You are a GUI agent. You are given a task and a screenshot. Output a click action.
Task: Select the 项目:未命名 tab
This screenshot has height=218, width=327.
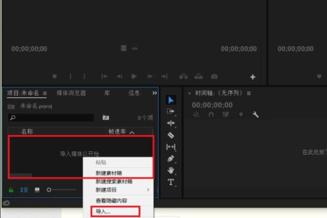tap(23, 93)
